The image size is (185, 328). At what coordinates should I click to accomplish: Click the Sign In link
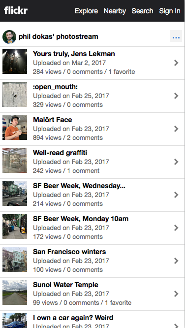pos(170,11)
